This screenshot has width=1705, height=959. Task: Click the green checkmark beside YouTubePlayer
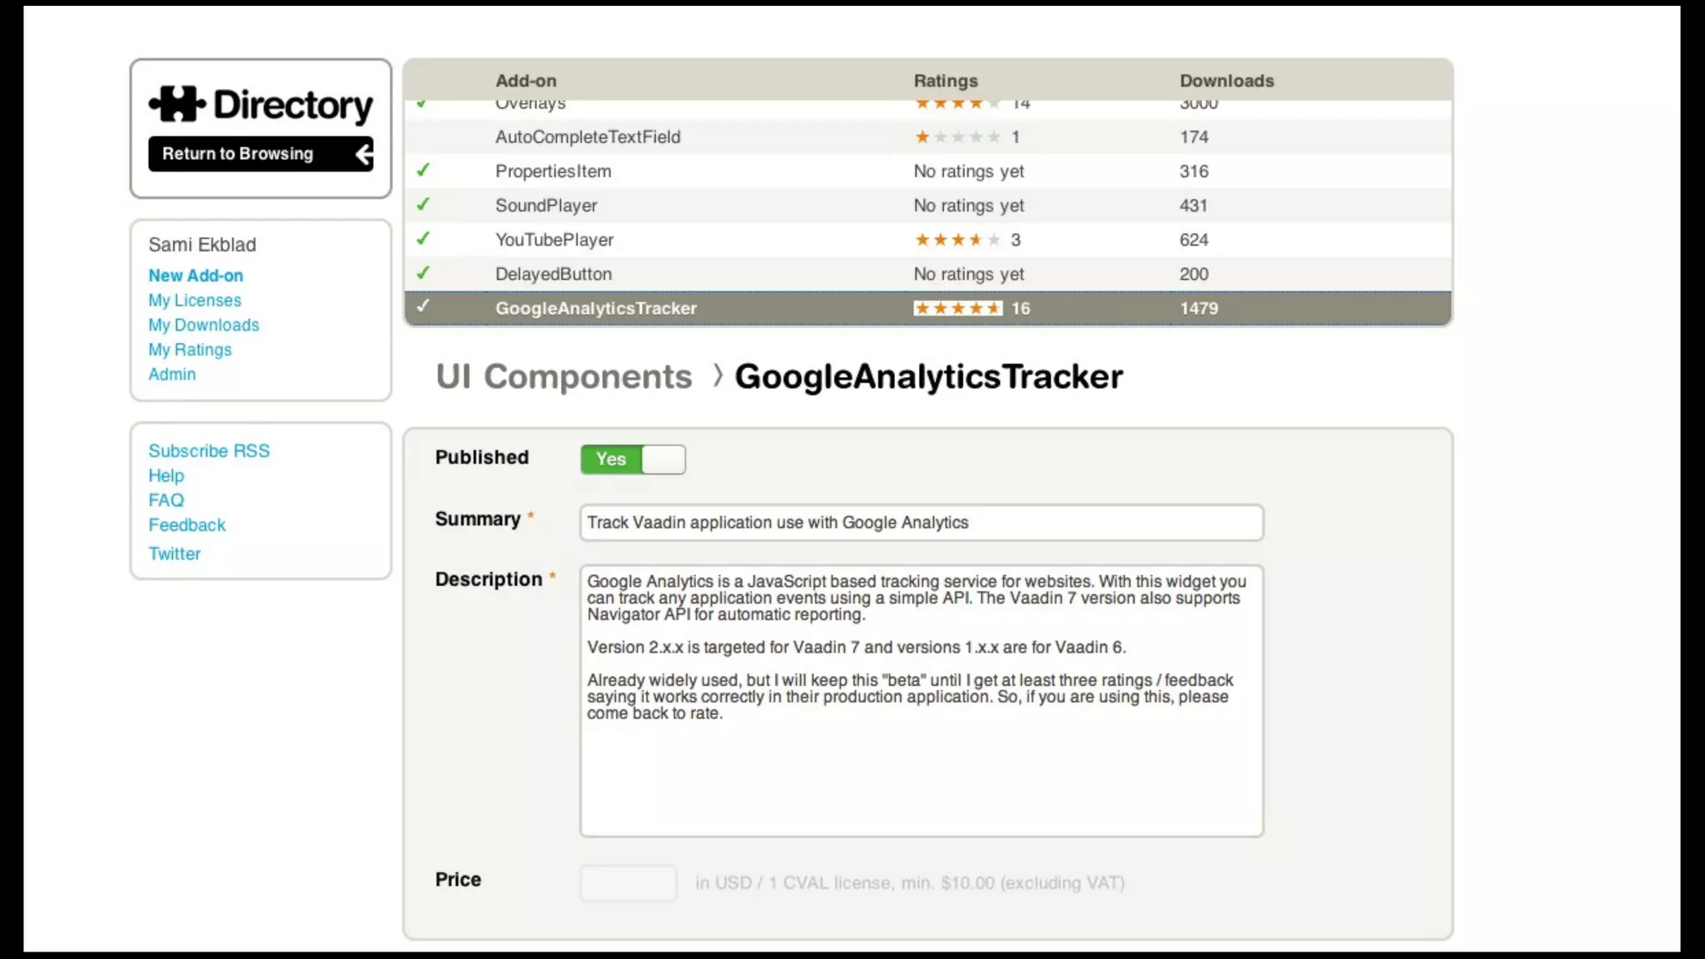coord(423,239)
